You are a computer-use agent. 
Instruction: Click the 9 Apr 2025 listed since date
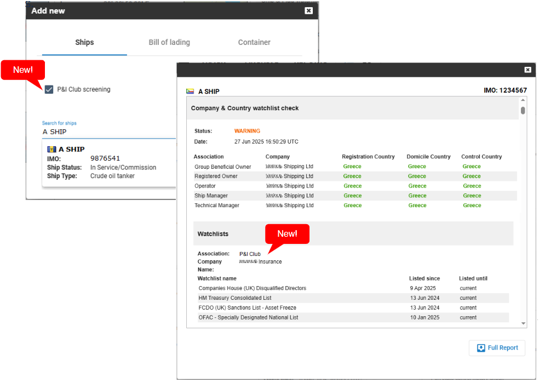423,288
